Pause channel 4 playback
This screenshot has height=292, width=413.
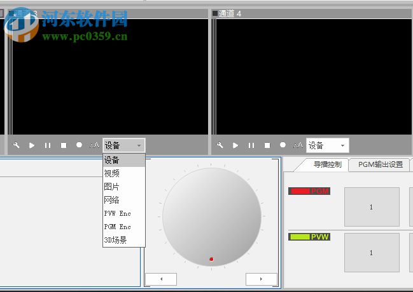coord(251,145)
